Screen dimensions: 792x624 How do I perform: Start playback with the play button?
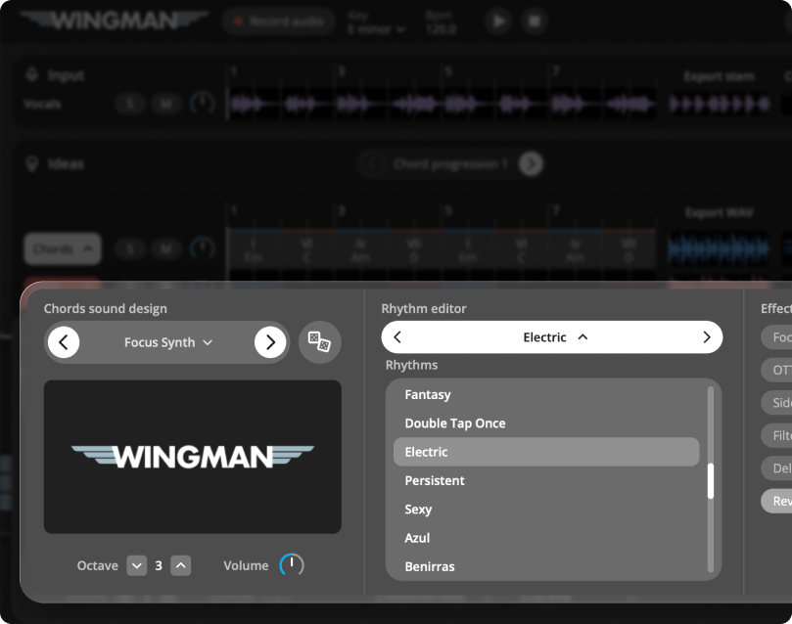pyautogui.click(x=498, y=22)
